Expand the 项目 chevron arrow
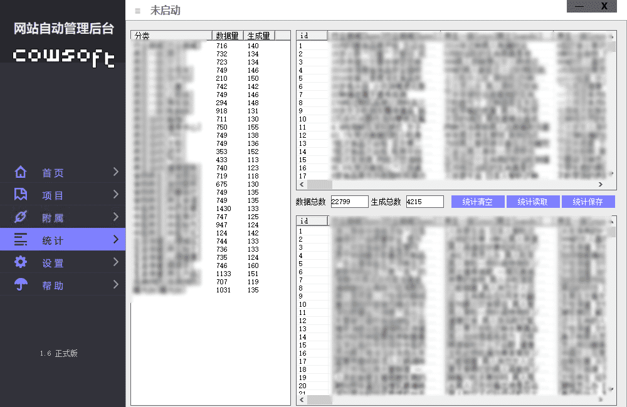 (116, 195)
